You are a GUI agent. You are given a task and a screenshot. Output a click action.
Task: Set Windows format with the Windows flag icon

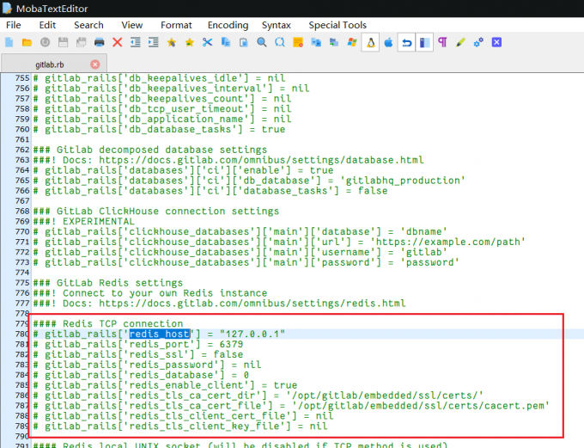[x=352, y=42]
